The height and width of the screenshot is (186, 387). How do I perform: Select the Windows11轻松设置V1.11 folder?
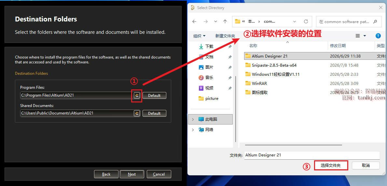(276, 74)
